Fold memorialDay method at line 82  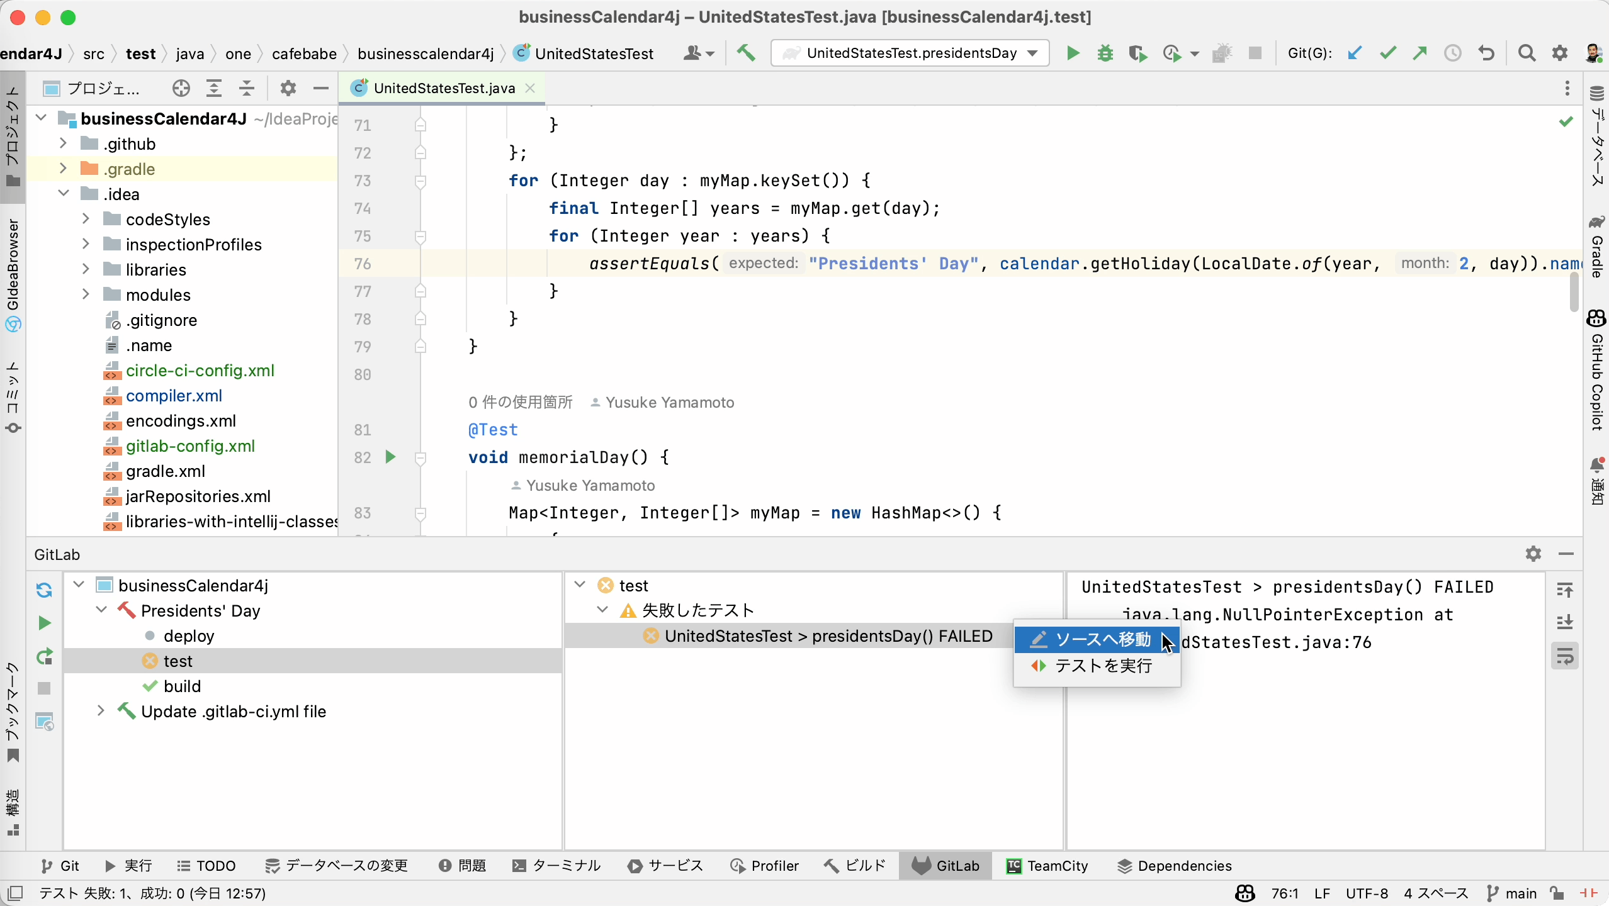pos(421,458)
